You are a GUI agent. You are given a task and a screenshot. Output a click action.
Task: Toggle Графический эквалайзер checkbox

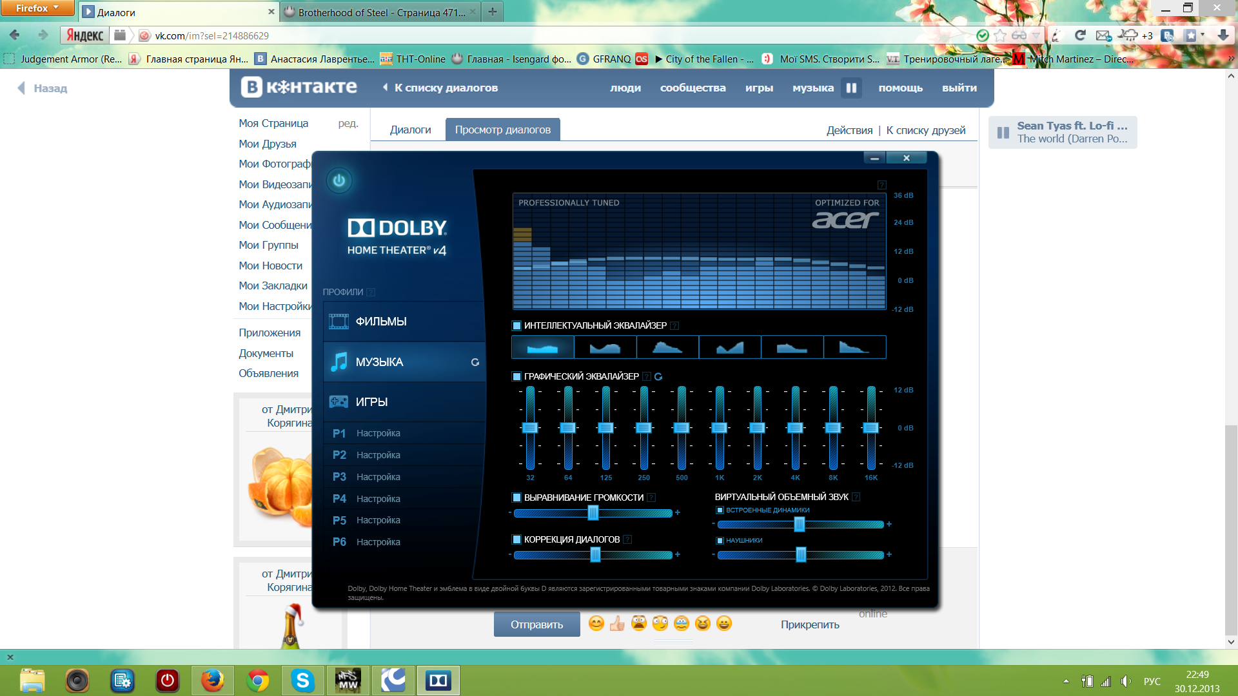point(516,376)
